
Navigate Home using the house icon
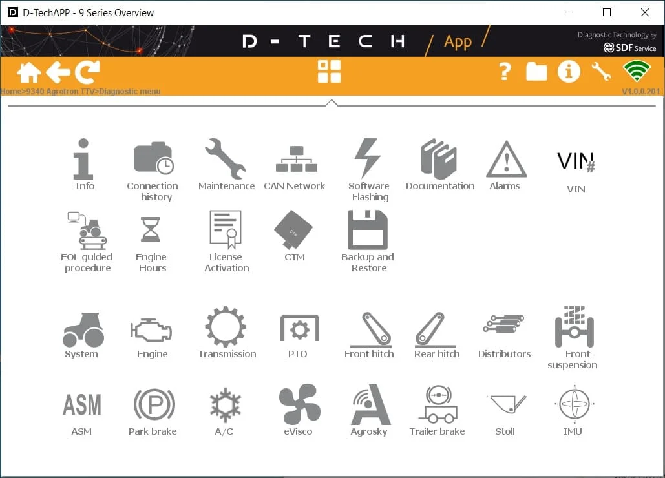[x=28, y=72]
